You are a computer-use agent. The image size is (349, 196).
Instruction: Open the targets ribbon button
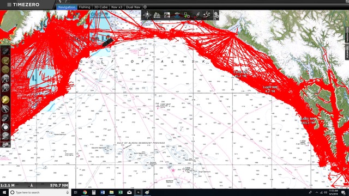(186, 15)
